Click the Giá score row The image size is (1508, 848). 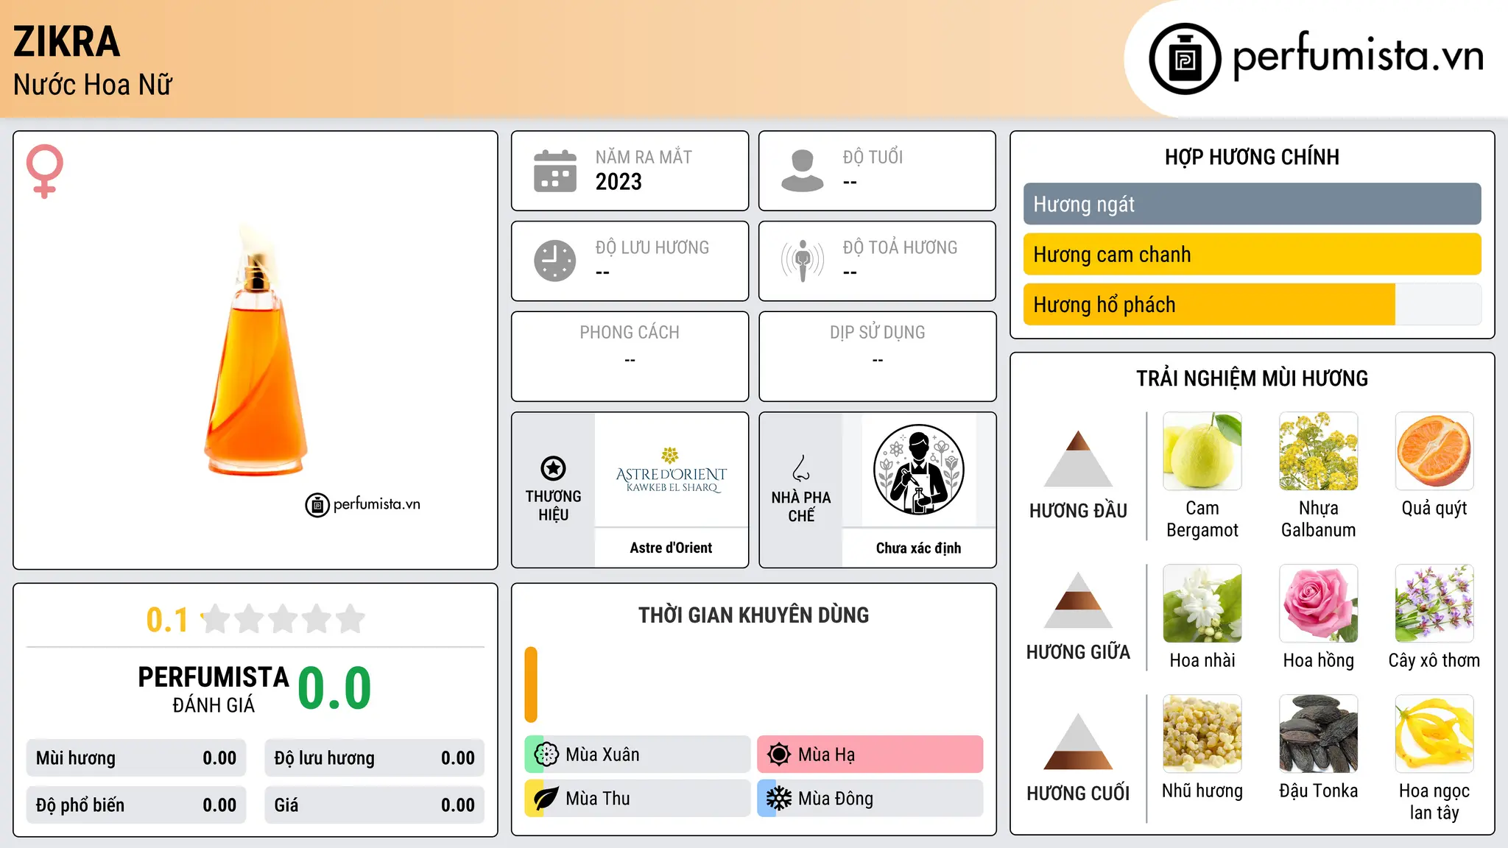[375, 805]
